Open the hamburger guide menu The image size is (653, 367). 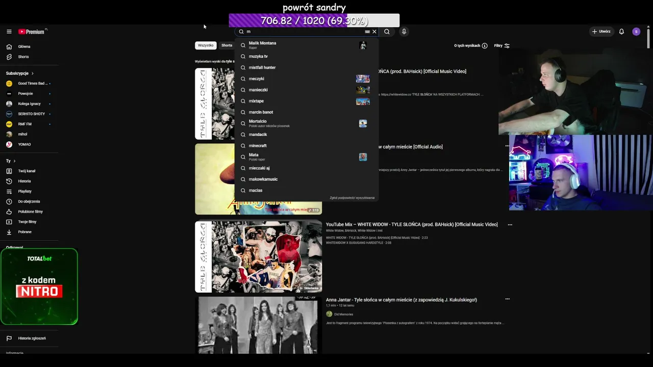click(9, 32)
